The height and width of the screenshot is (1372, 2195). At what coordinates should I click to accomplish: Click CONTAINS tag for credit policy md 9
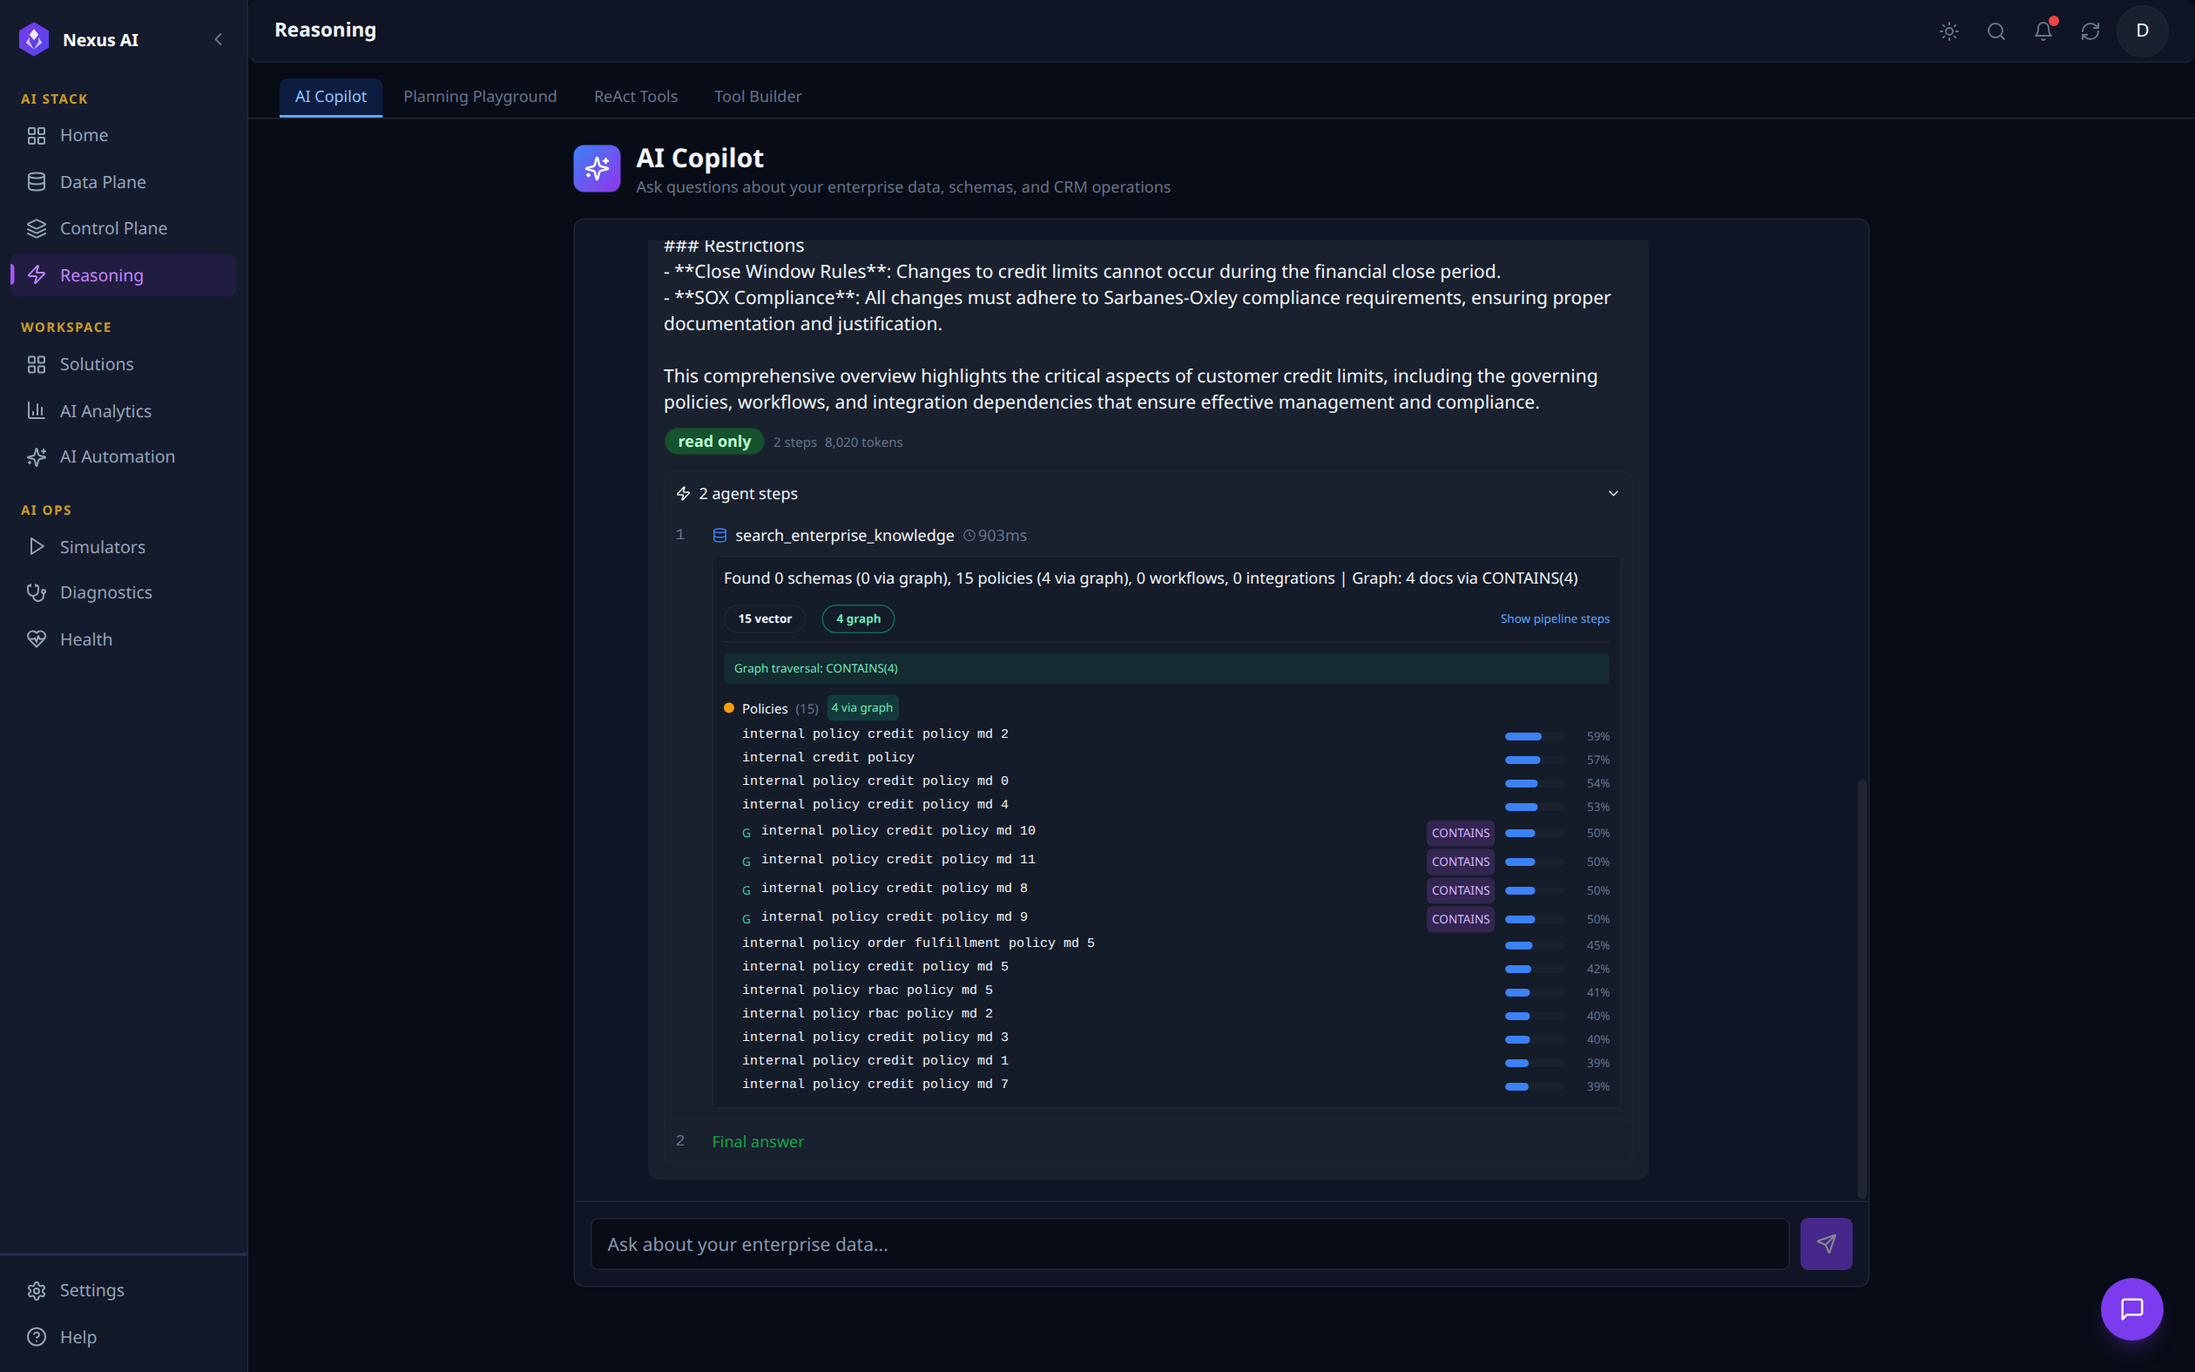coord(1461,919)
